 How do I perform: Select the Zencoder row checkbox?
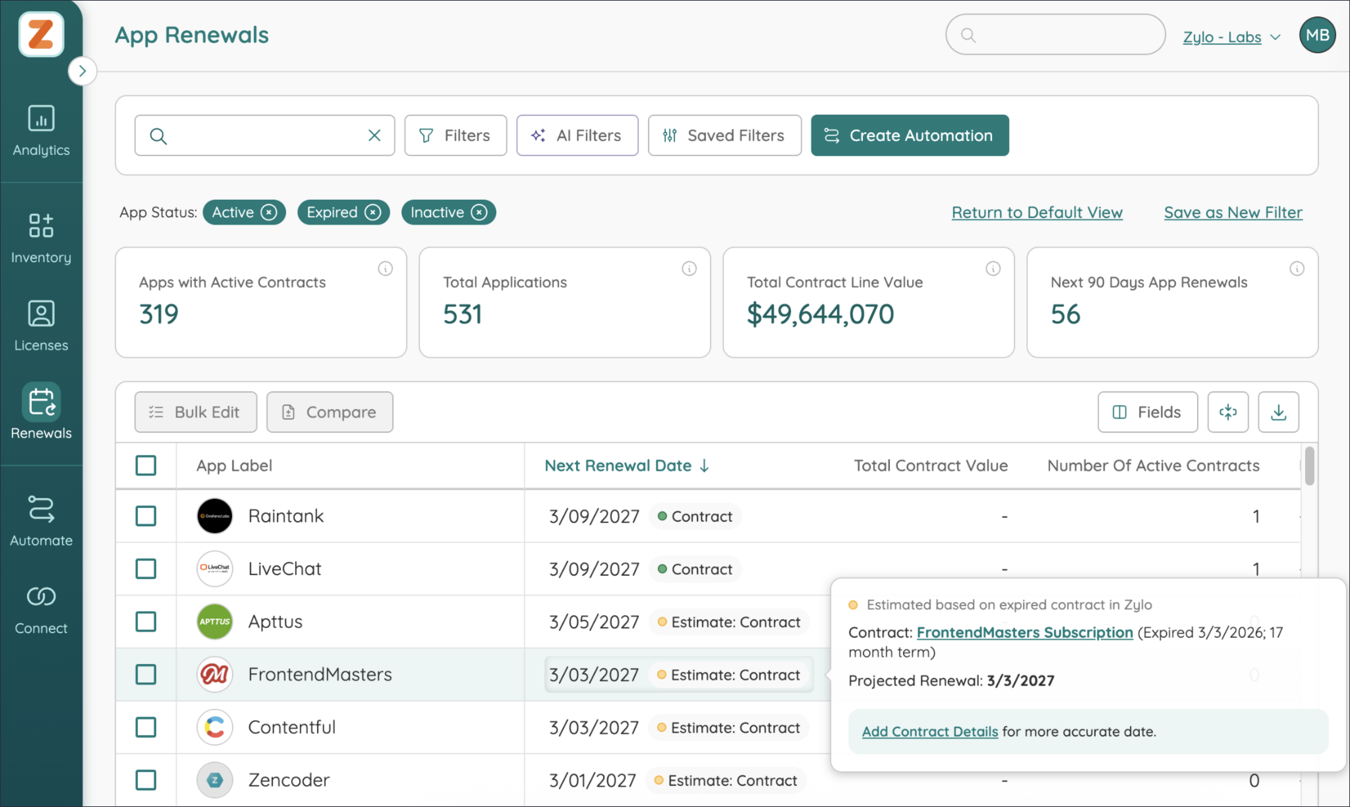146,780
